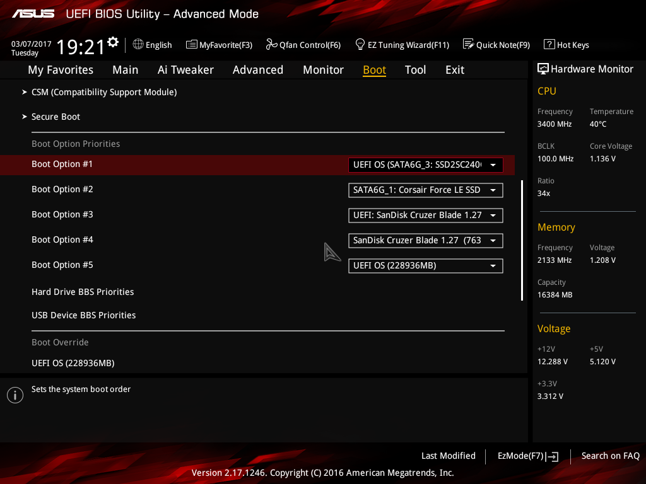The height and width of the screenshot is (484, 646).
Task: Click the EzMode exit arrow icon
Action: tap(552, 456)
